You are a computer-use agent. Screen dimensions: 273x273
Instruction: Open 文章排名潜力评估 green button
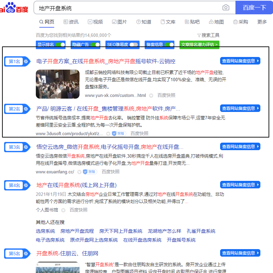click(199, 45)
